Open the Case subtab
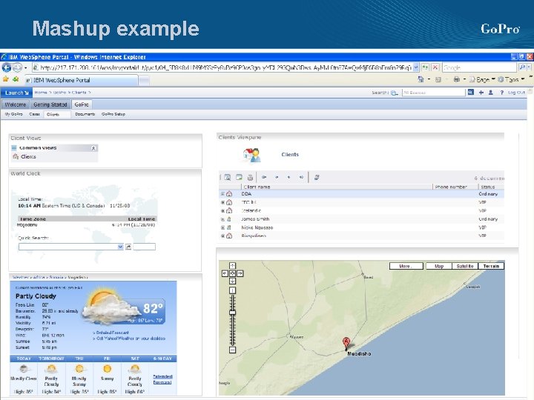 34,114
